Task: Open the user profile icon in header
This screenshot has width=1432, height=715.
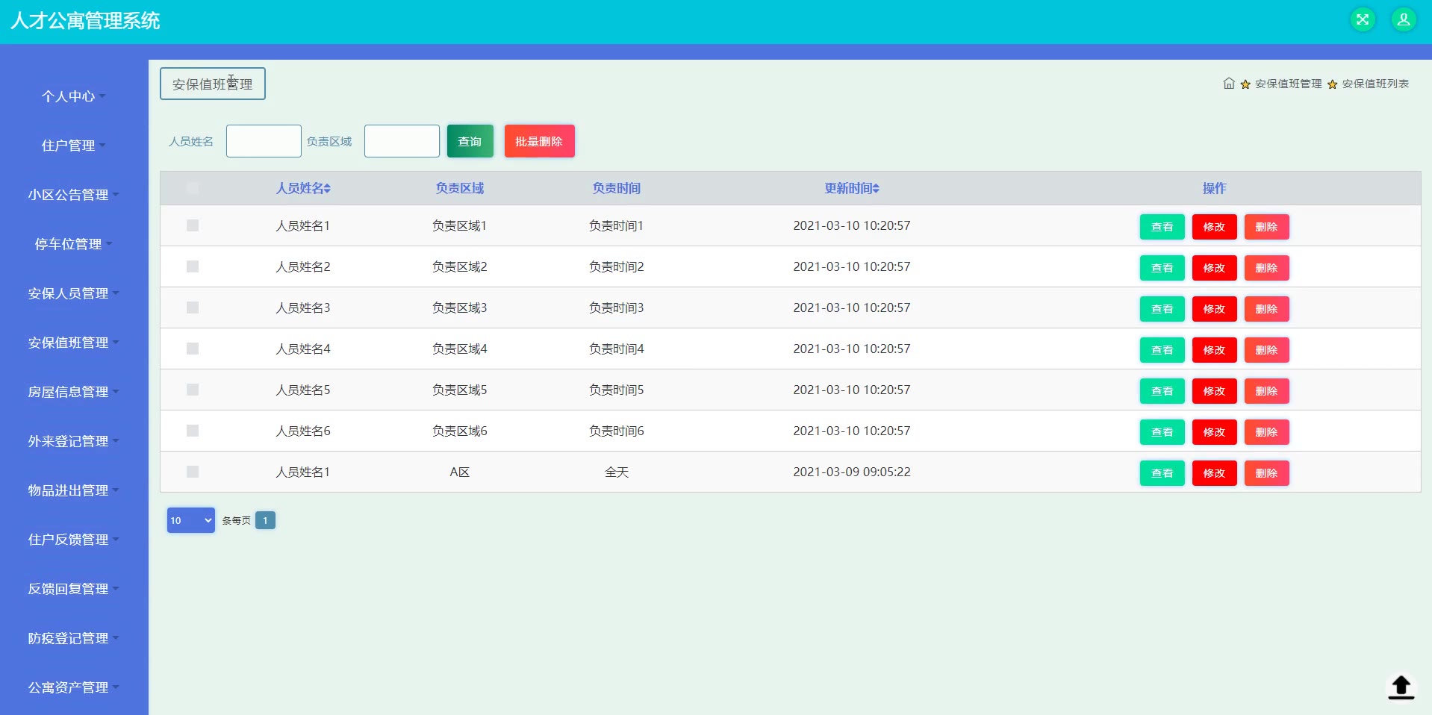Action: point(1403,20)
